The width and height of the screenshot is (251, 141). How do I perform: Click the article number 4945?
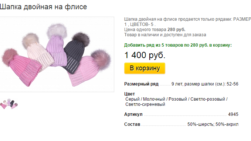click(233, 114)
